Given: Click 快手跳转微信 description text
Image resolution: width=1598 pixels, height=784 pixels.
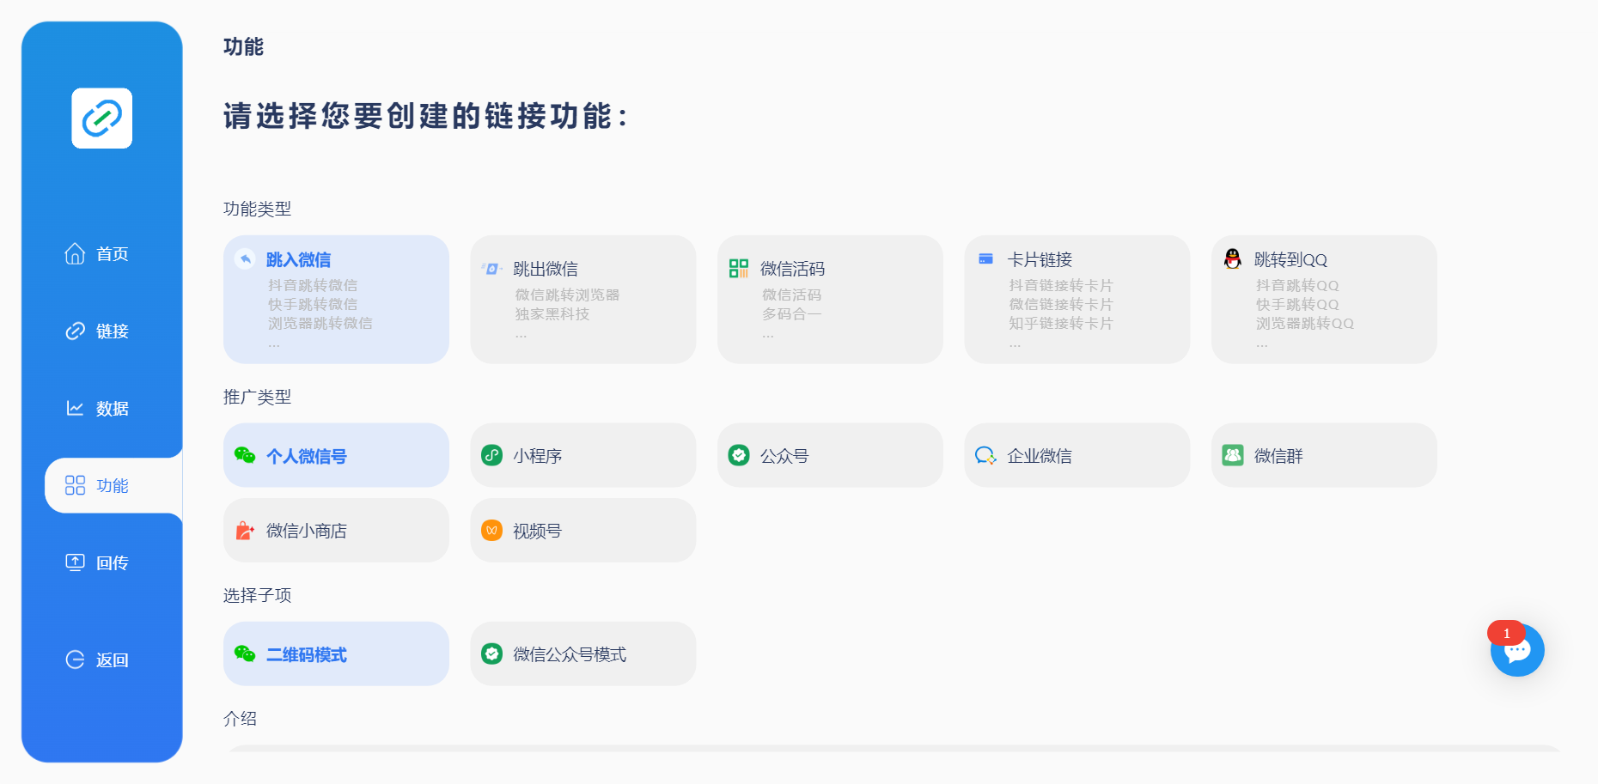Looking at the screenshot, I should 313,304.
